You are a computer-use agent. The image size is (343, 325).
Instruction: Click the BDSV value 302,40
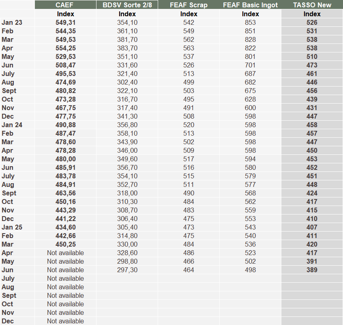click(127, 82)
